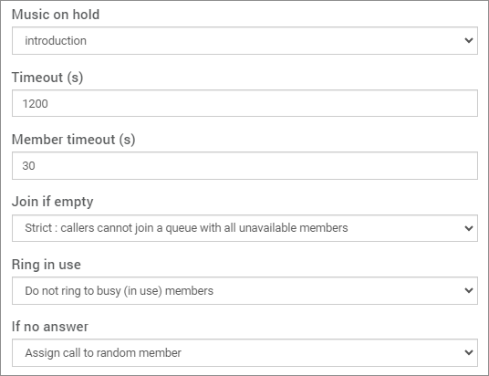Open the If no answer dropdown

coord(244,352)
